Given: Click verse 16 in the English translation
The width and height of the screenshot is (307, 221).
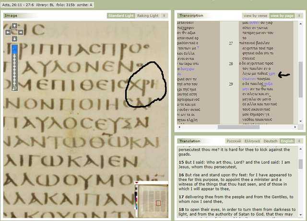Looking at the screenshot, I should [235, 182].
